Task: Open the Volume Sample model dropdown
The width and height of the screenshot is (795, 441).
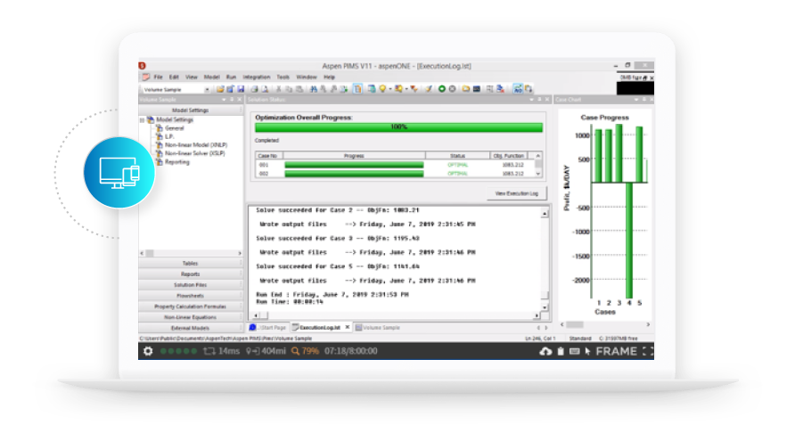Action: tap(208, 89)
